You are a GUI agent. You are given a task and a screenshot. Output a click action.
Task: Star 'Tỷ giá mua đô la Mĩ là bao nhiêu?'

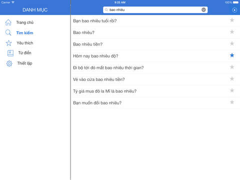point(232,90)
